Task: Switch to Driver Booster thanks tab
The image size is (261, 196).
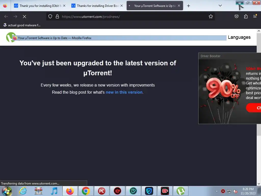Action: pos(97,6)
